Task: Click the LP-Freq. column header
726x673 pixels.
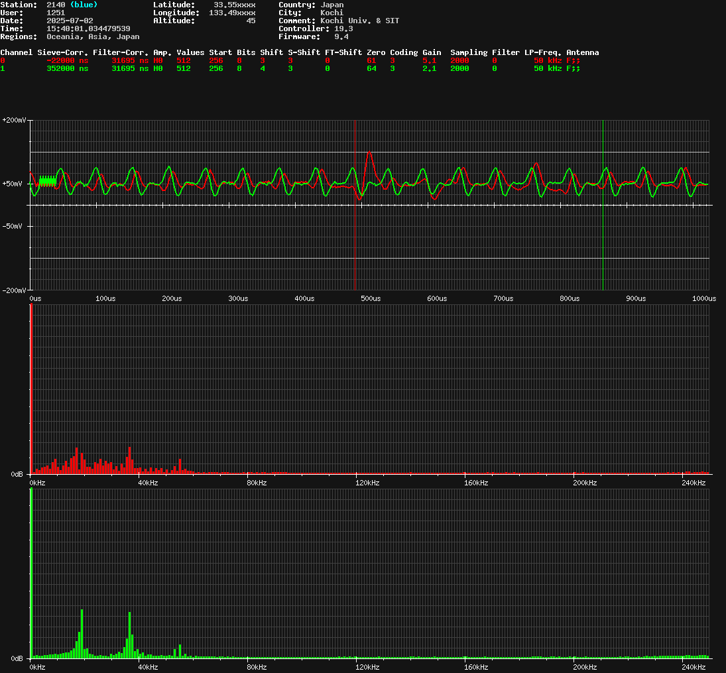Action: click(542, 52)
